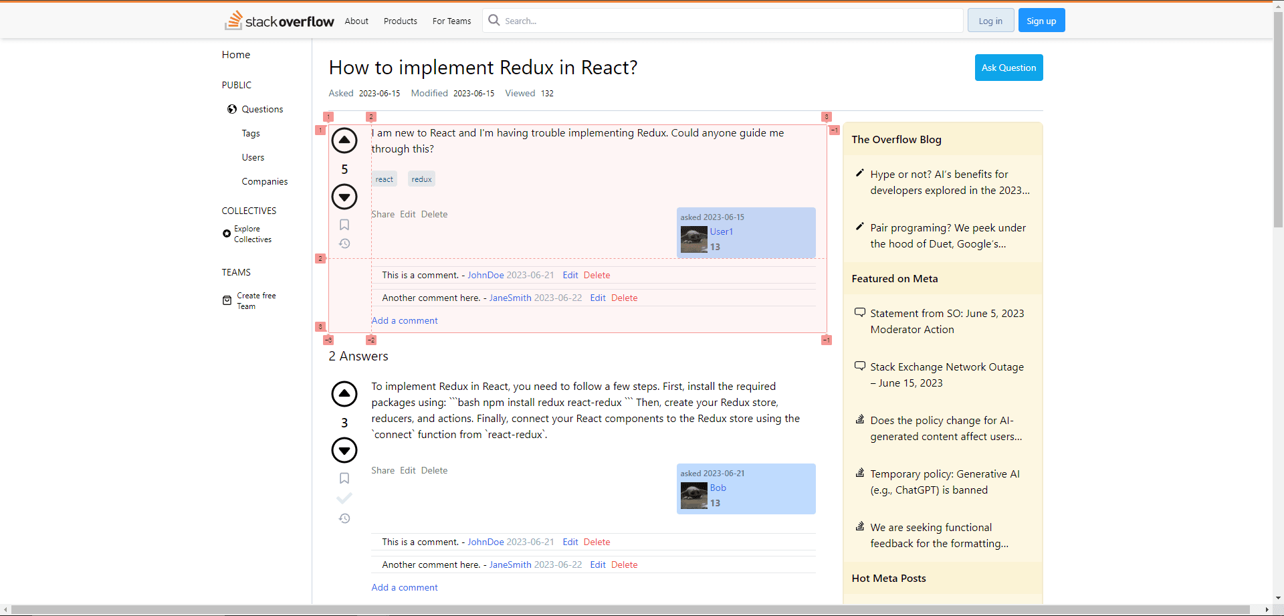Open the About menu item
The height and width of the screenshot is (616, 1284).
(356, 21)
